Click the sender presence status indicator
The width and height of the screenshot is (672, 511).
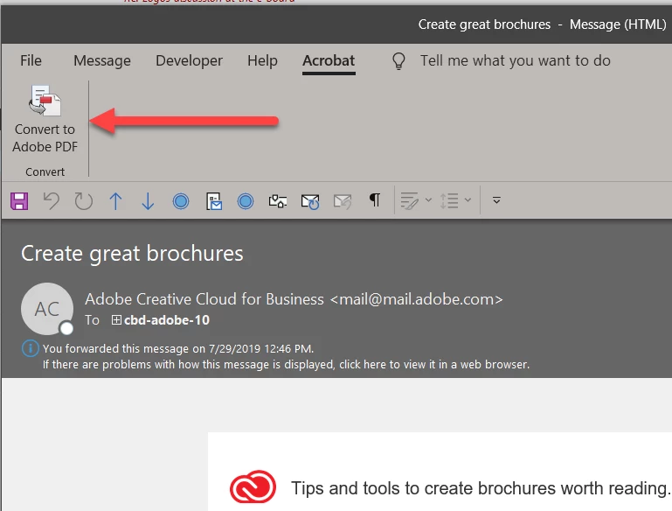[x=66, y=328]
